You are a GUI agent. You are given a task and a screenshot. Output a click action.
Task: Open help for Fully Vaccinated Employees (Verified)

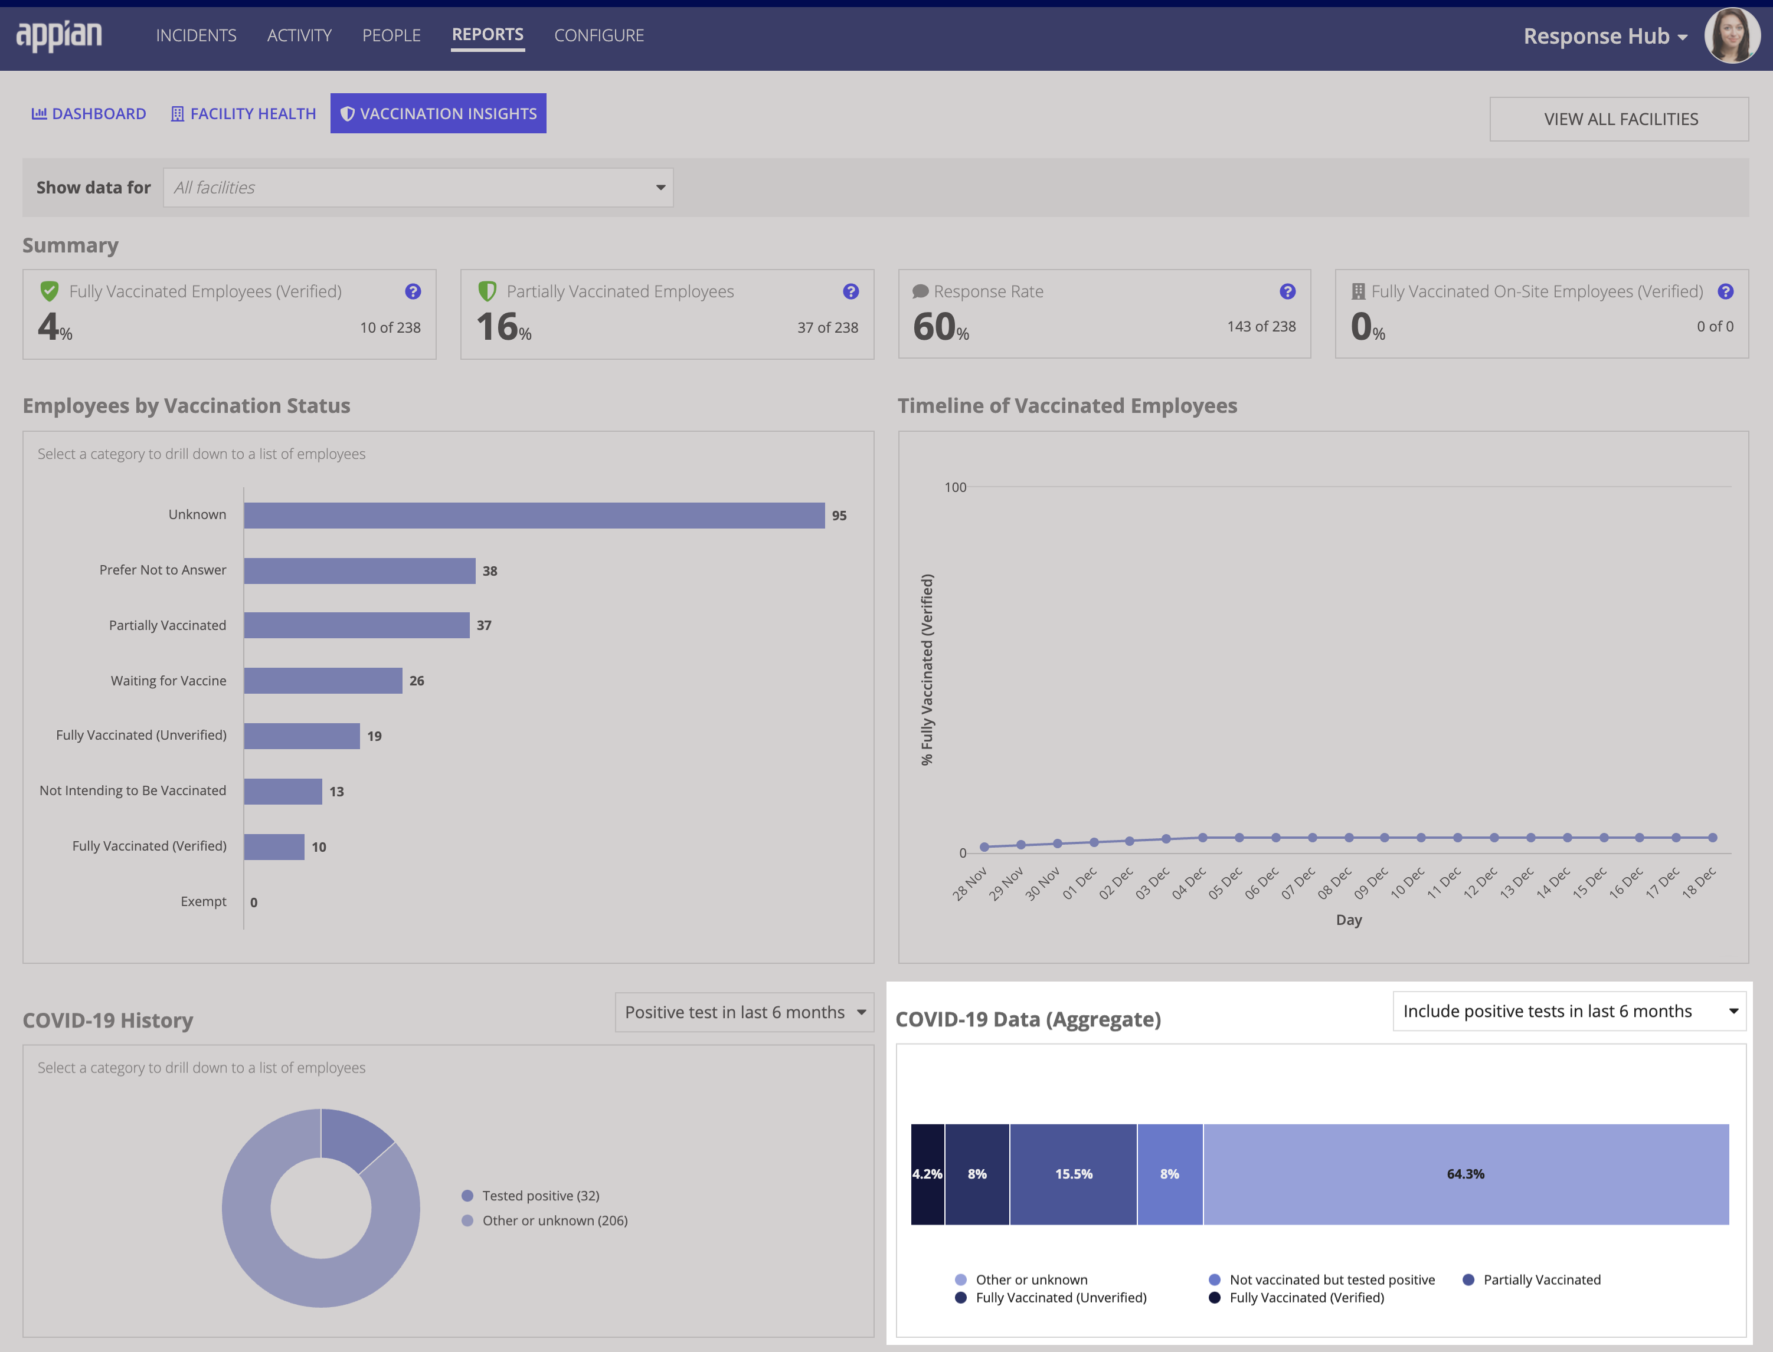tap(413, 291)
